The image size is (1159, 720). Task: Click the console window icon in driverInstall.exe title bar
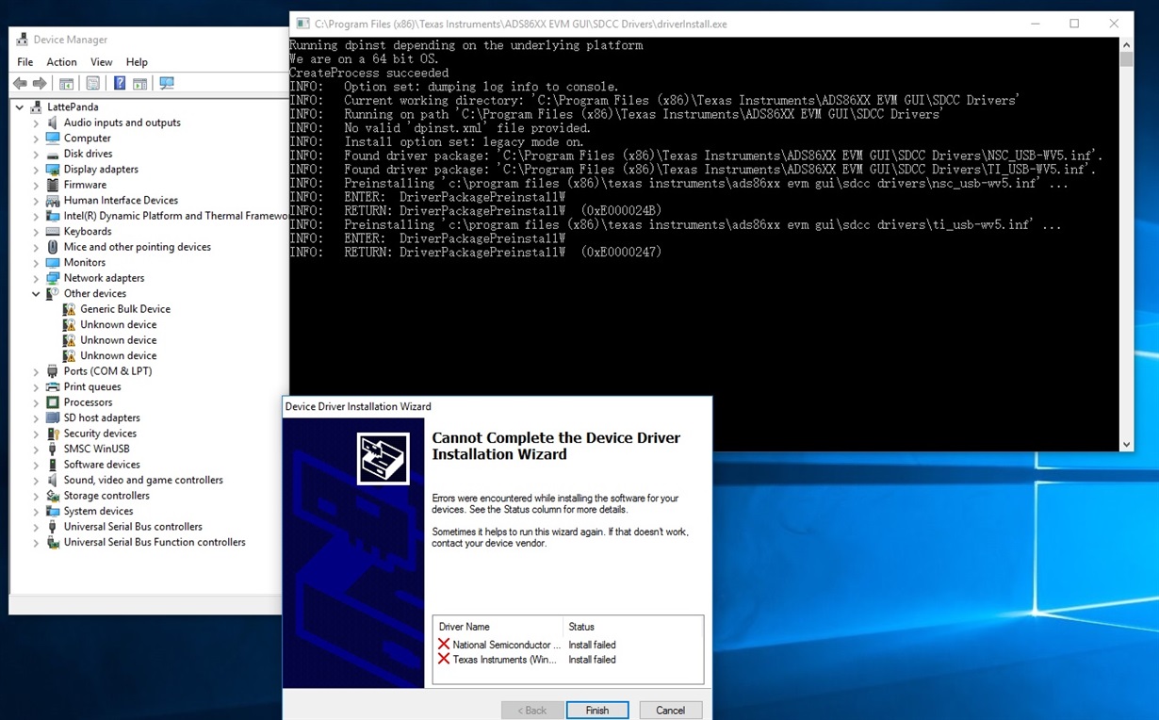click(x=302, y=24)
